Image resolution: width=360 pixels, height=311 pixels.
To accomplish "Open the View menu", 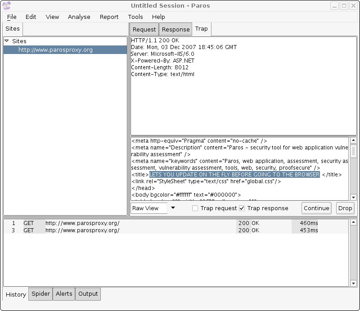I will [x=52, y=17].
